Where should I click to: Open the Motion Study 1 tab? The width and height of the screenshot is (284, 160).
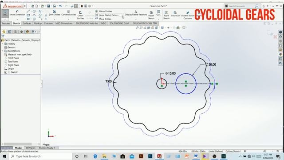tap(47, 148)
